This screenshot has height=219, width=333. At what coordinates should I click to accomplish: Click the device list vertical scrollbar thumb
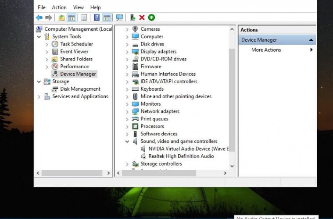[232, 100]
